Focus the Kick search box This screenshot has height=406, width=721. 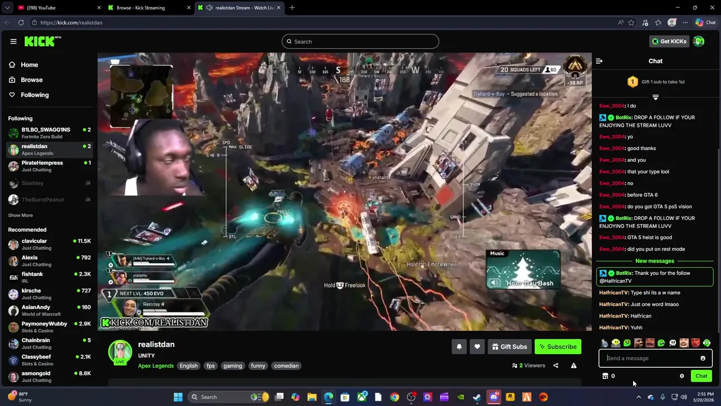[360, 41]
